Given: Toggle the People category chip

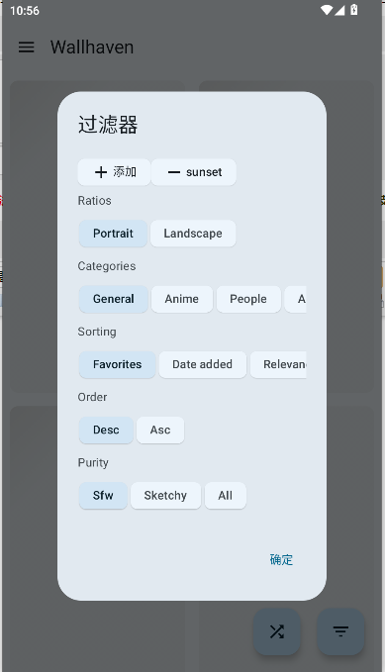Looking at the screenshot, I should 248,299.
